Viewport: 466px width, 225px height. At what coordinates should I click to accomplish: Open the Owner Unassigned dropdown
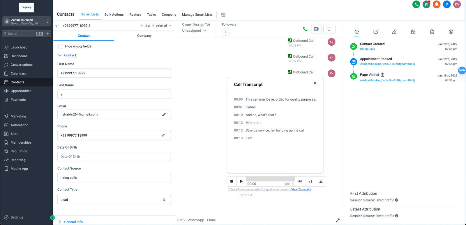pyautogui.click(x=194, y=31)
